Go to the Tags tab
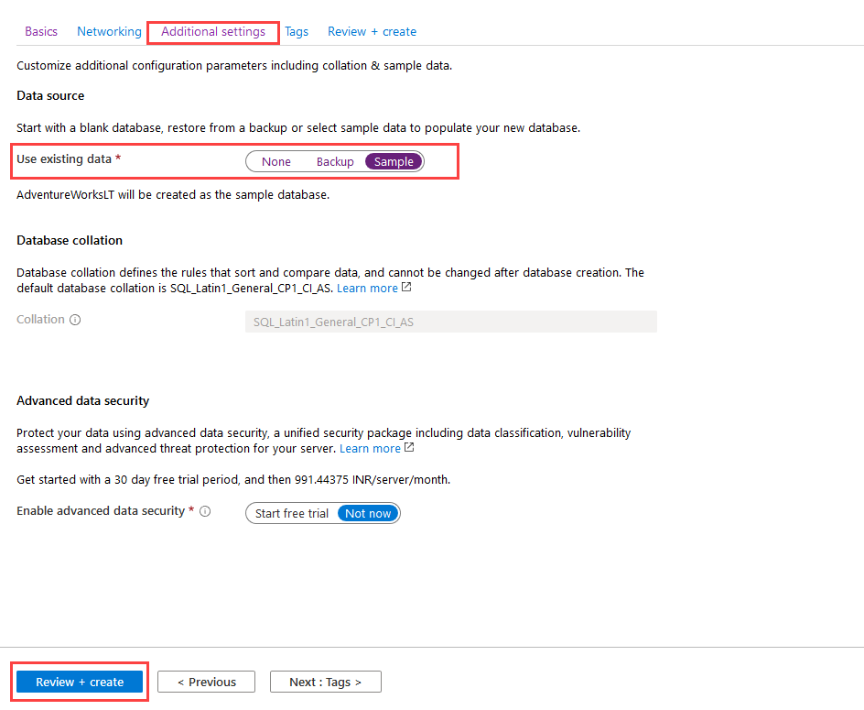The width and height of the screenshot is (864, 710). coord(297,31)
